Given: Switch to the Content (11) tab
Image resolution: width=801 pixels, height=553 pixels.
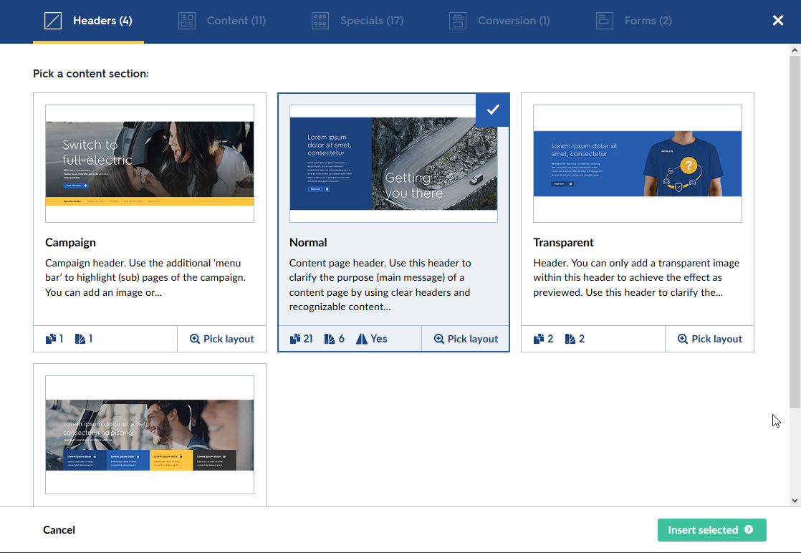Looking at the screenshot, I should 222,21.
